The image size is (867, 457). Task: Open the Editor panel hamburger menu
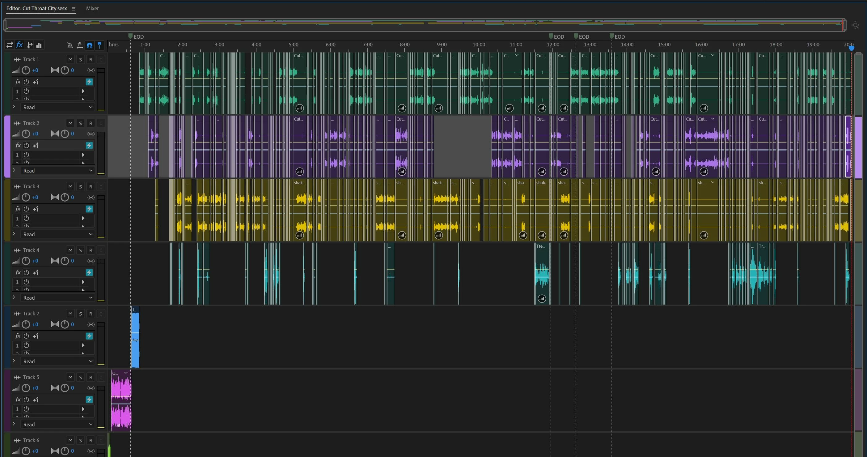pyautogui.click(x=73, y=9)
